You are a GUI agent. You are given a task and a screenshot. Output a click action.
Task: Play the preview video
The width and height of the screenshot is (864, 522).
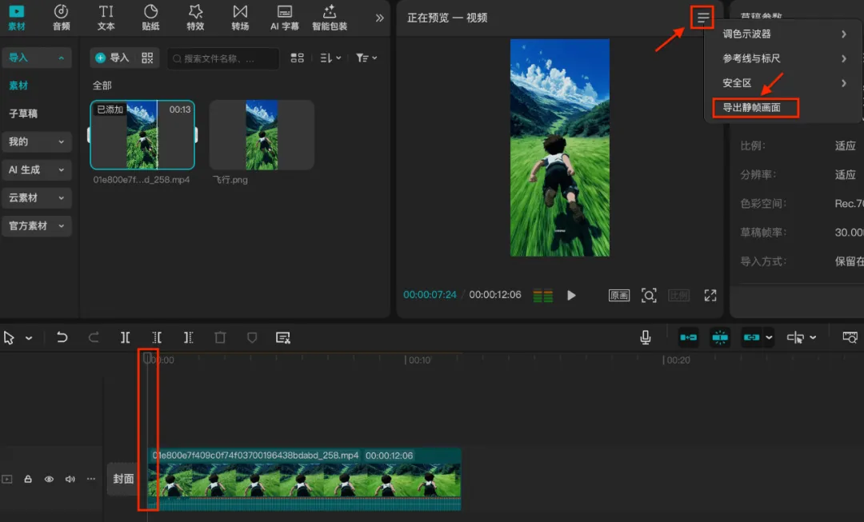[571, 295]
